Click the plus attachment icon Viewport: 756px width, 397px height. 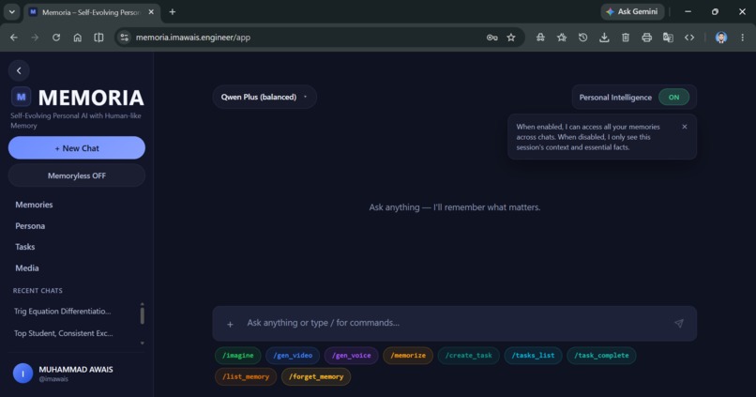click(230, 325)
